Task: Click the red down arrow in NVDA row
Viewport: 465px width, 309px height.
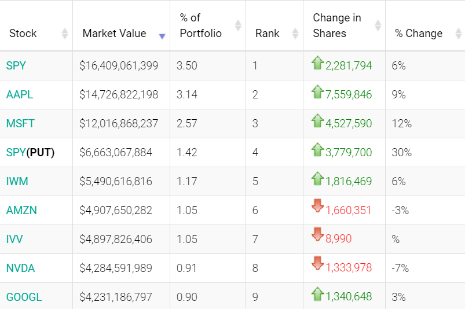Action: click(x=317, y=263)
